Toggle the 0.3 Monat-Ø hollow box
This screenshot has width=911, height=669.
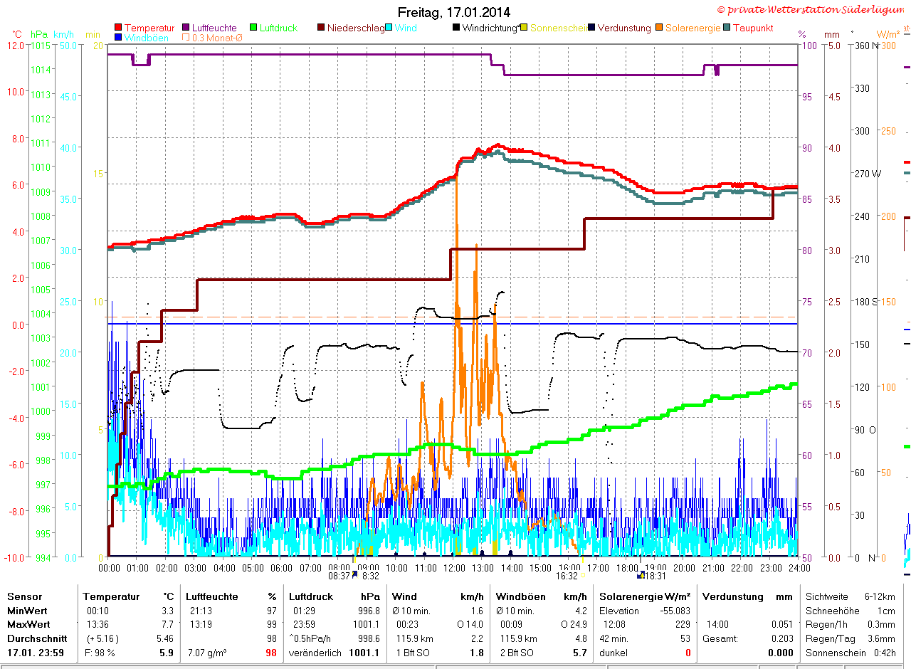(186, 37)
